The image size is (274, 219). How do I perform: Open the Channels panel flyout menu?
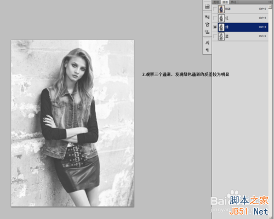click(x=270, y=2)
